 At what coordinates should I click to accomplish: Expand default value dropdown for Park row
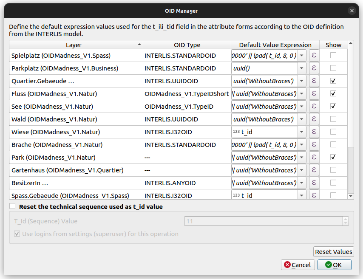coord(302,158)
